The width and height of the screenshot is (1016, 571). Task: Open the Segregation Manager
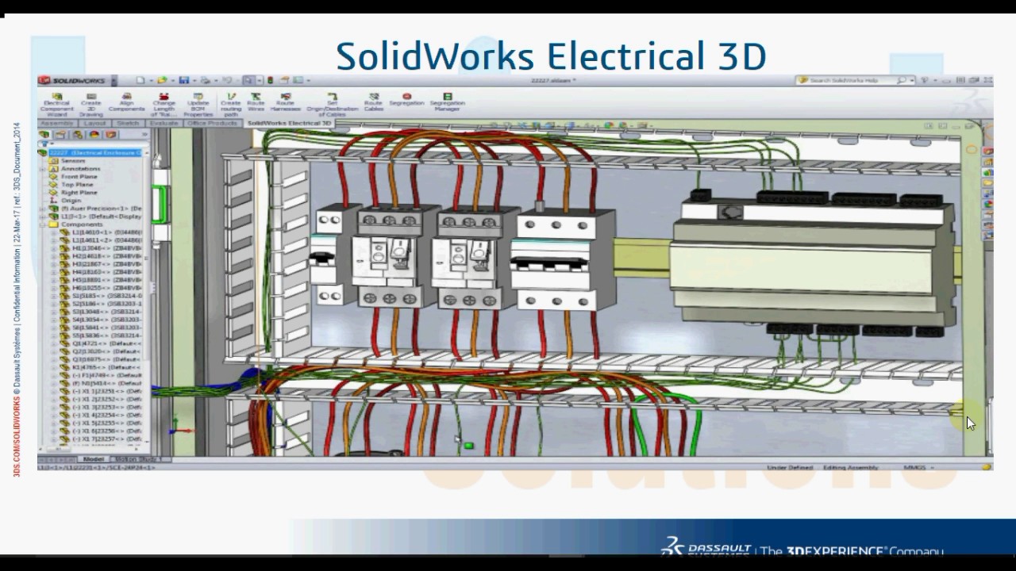[447, 103]
